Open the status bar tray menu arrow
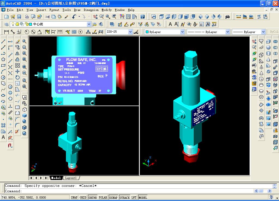Image resolution: width=279 pixels, height=201 pixels. coord(277,198)
